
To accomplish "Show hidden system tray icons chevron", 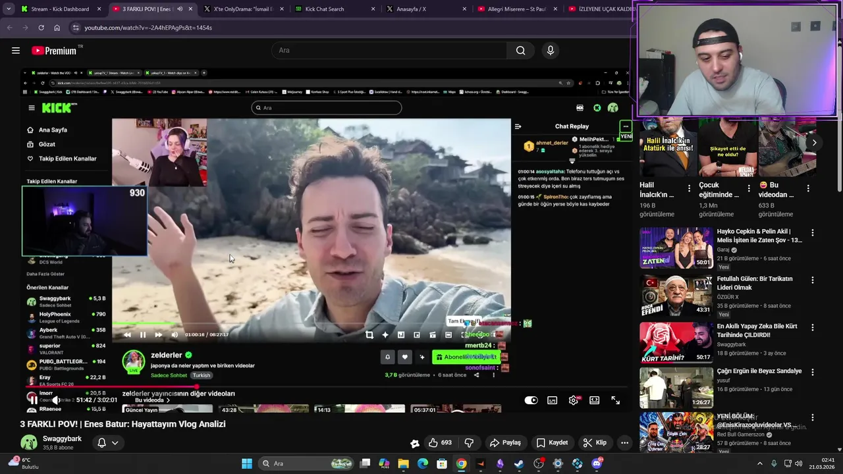I will tap(759, 463).
